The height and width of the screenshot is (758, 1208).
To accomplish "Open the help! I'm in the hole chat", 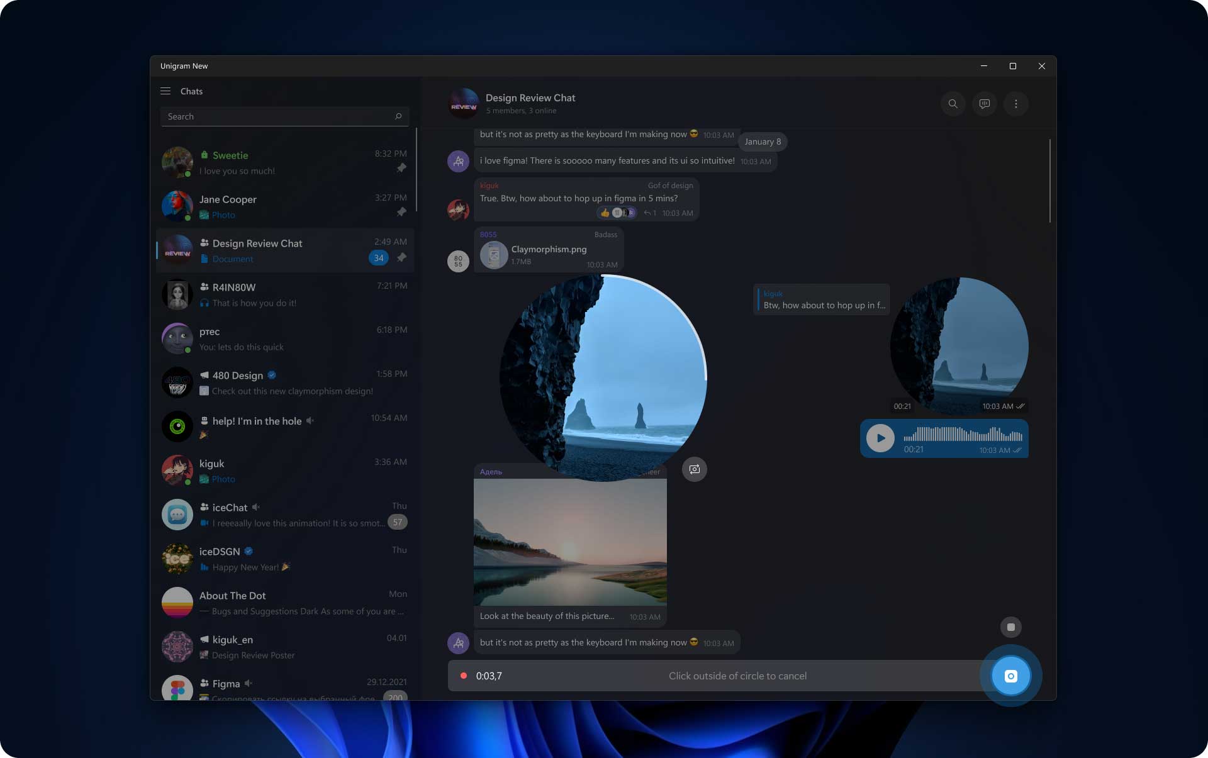I will click(x=285, y=426).
